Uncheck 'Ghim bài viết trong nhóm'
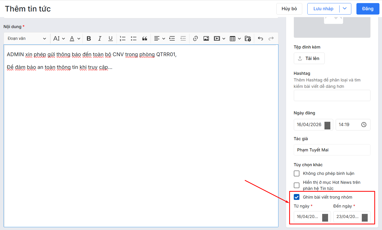382x230 pixels. click(x=297, y=197)
